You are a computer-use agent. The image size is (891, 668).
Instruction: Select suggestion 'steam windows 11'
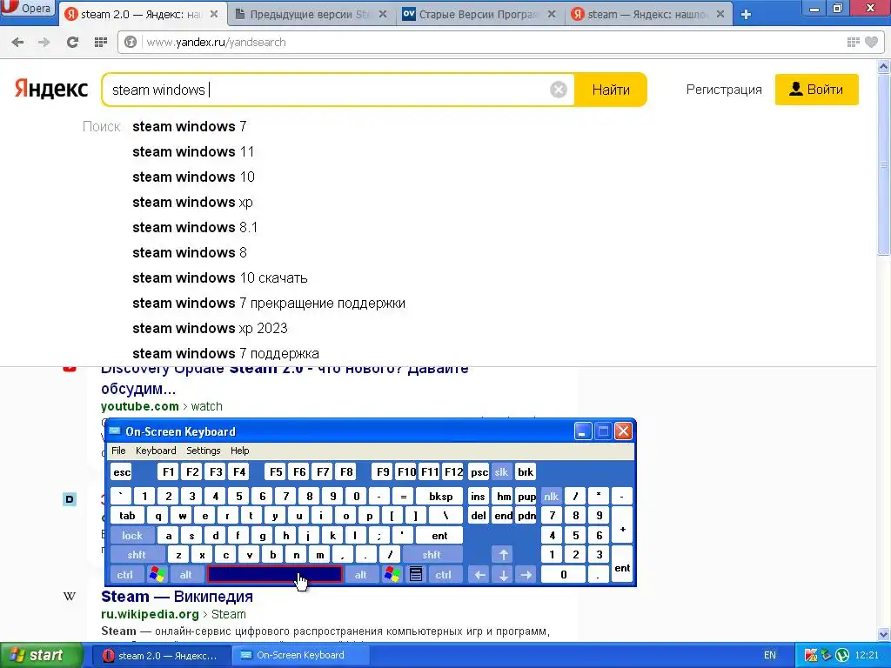(193, 151)
